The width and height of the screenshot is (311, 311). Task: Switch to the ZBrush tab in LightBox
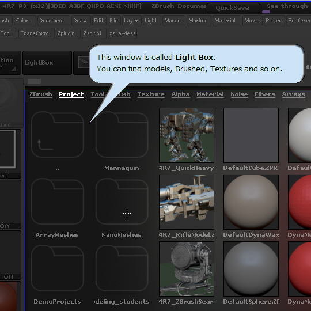(x=41, y=94)
